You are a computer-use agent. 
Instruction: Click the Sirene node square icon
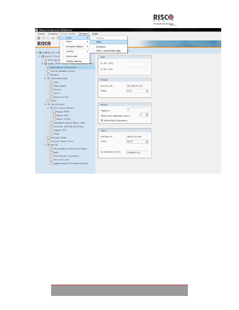51,93
